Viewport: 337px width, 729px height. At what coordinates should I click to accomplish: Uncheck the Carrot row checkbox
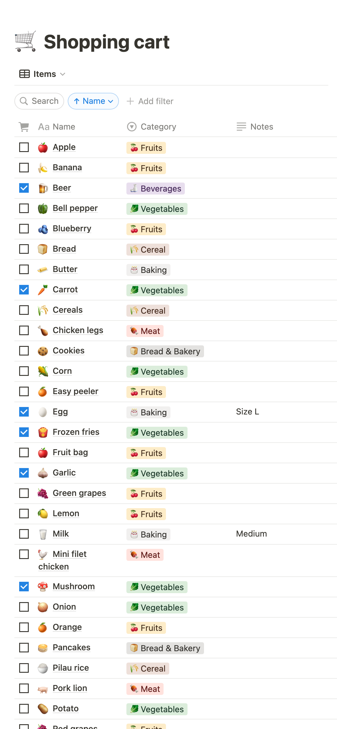(x=24, y=290)
